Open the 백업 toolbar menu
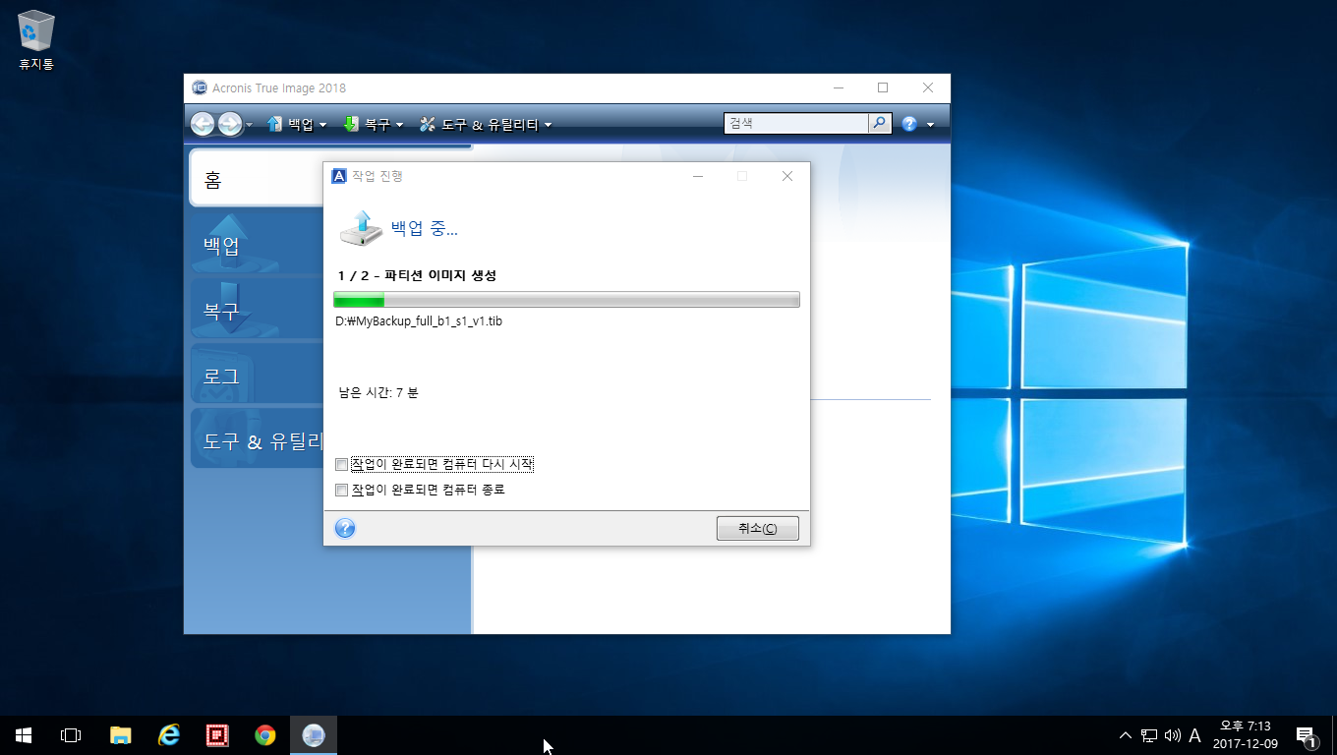Image resolution: width=1337 pixels, height=755 pixels. (295, 125)
